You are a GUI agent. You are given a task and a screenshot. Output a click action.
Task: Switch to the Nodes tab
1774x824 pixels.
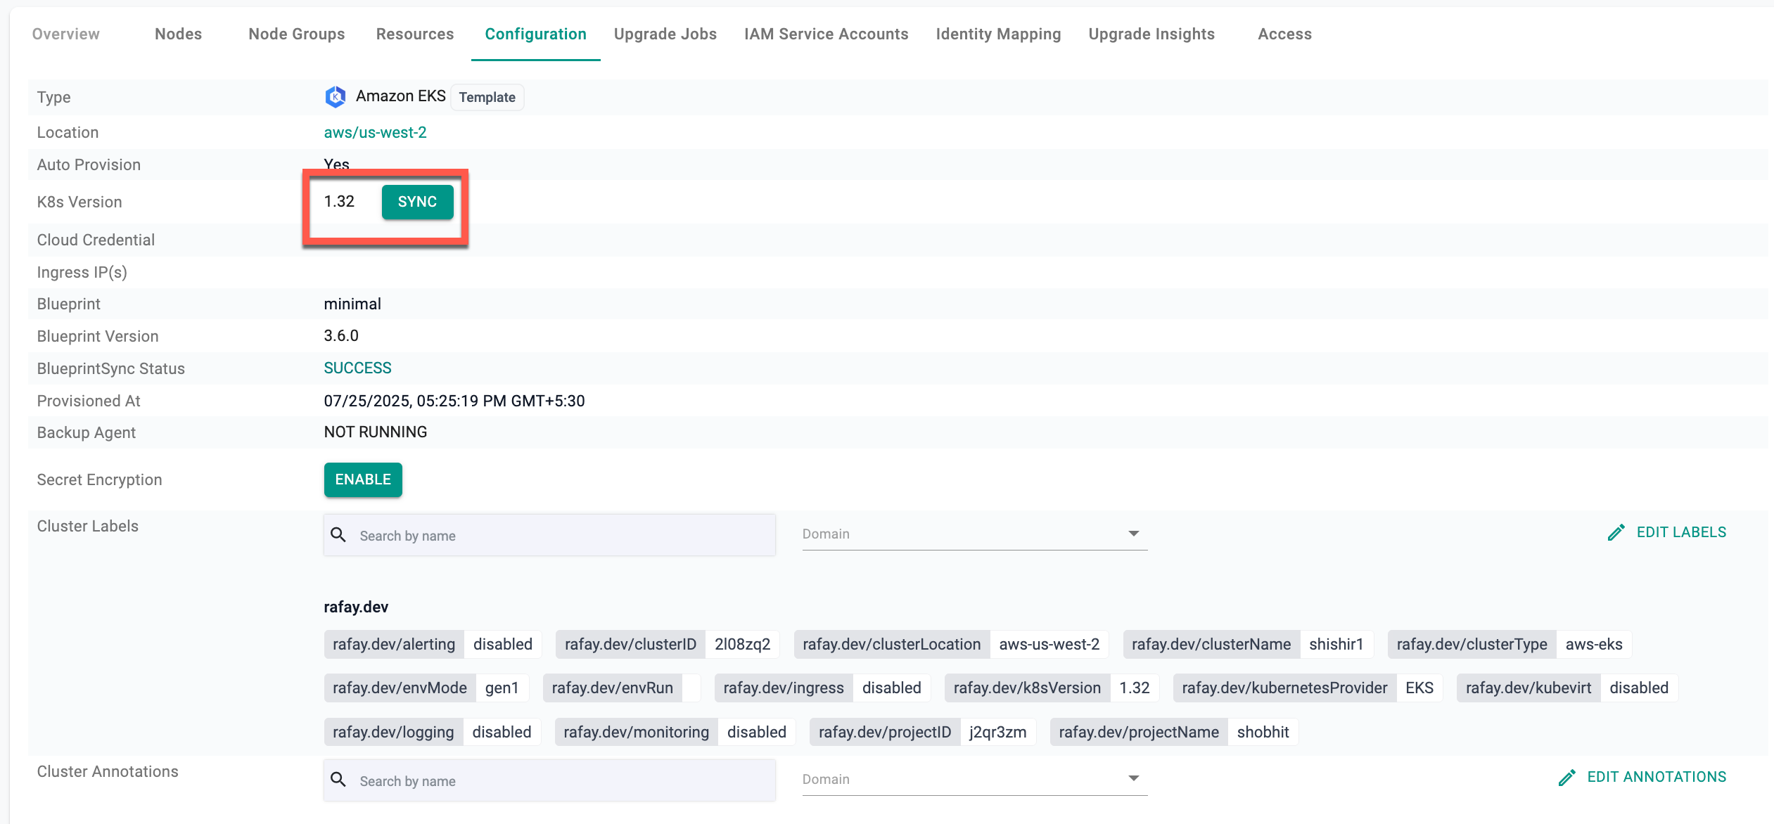[179, 34]
